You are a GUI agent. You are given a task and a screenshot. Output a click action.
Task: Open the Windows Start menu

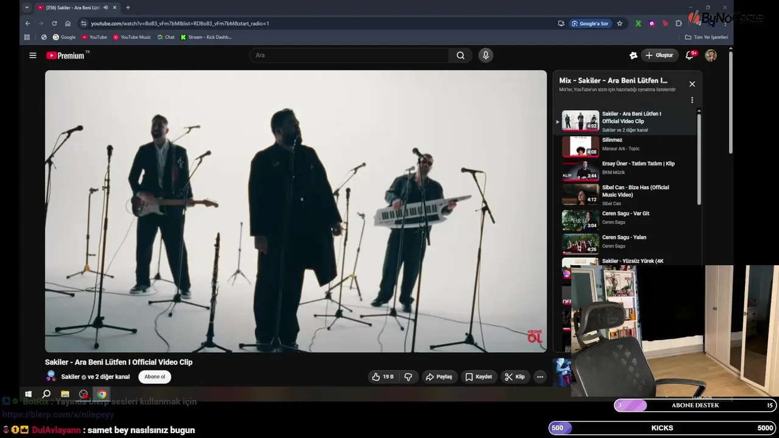[x=28, y=394]
